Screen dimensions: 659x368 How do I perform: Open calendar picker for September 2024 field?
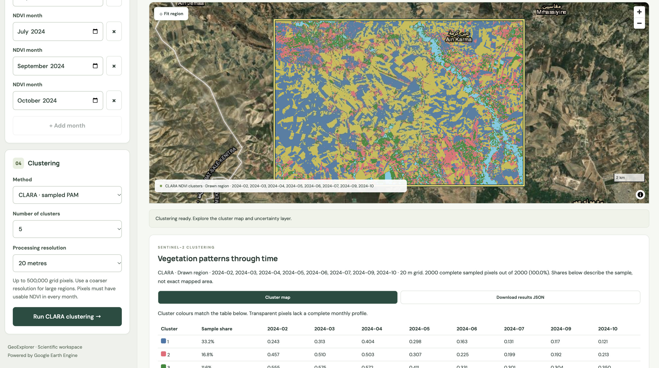(95, 66)
